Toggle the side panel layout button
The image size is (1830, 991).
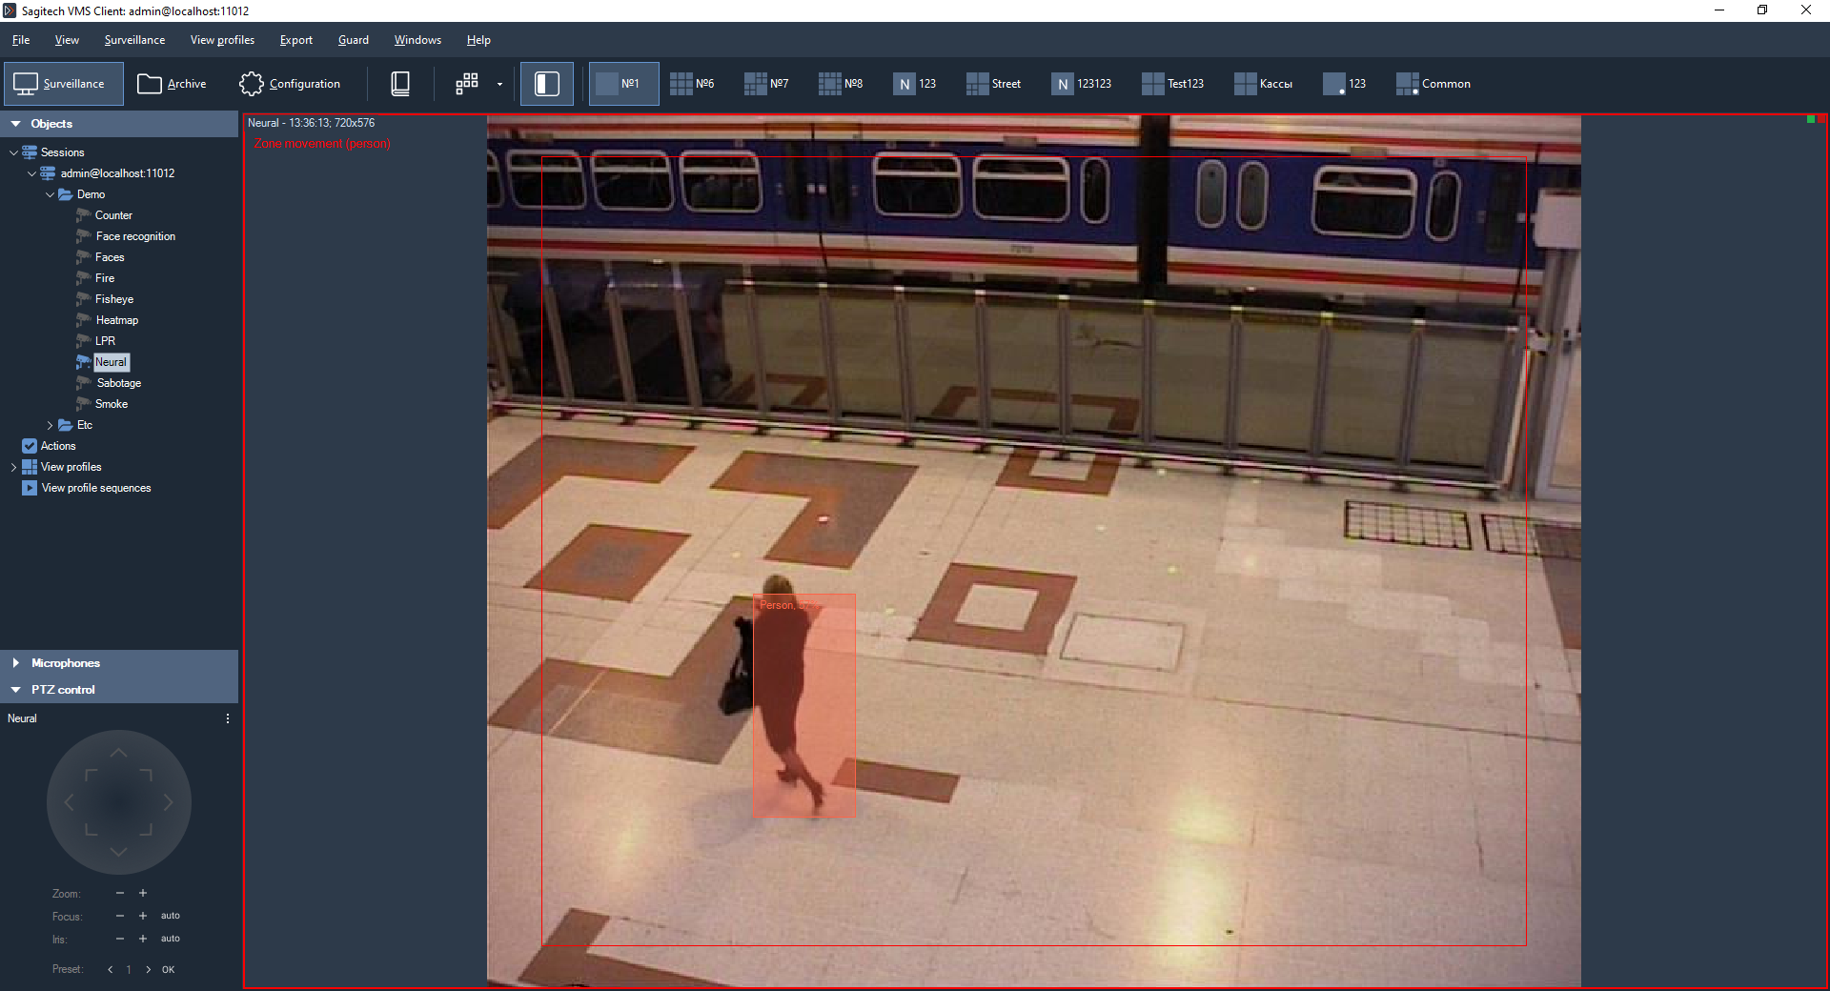546,84
